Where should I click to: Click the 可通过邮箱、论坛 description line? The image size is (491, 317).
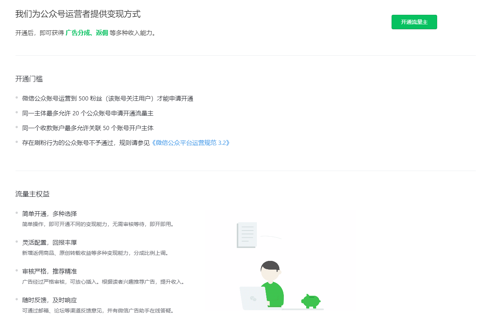(98, 311)
